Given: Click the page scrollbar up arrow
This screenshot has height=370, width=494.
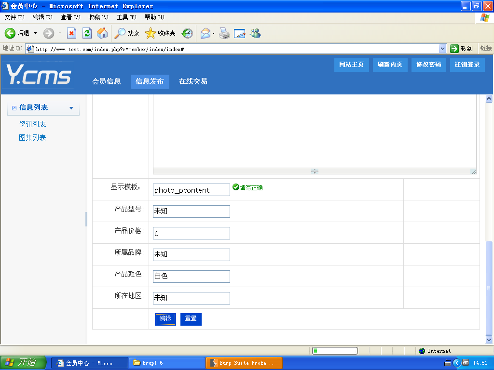Looking at the screenshot, I should coord(489,98).
